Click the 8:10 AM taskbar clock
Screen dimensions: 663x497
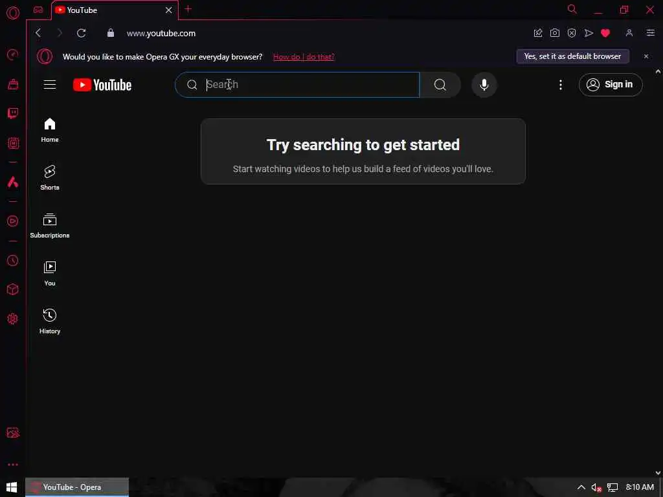pos(640,487)
